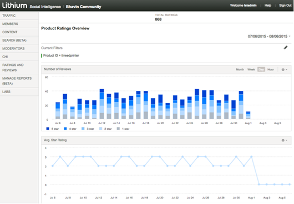The image size is (294, 204).
Task: Switch reviews chart to Hour view
Action: [x=271, y=69]
